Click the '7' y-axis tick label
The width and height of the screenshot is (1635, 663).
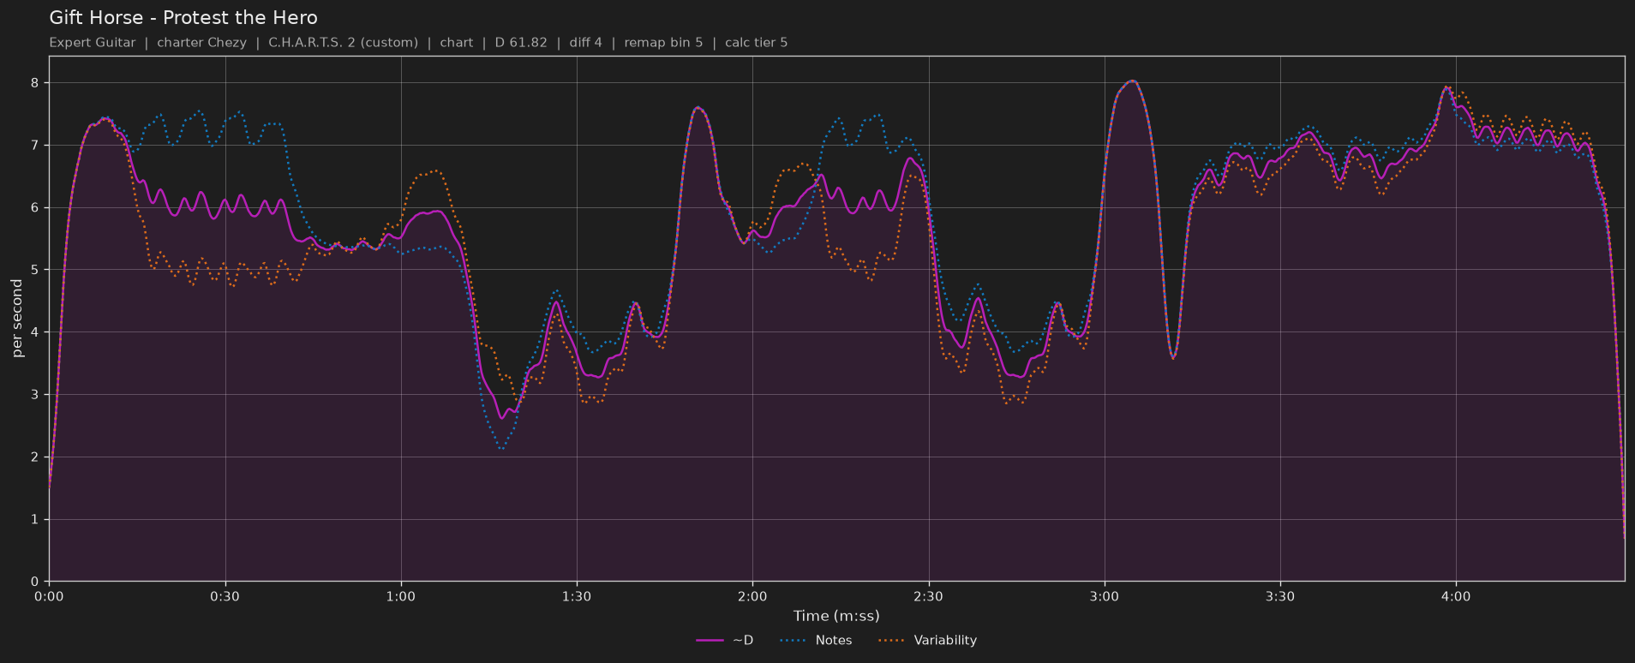(x=35, y=146)
